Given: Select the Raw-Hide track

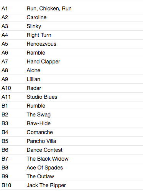Looking at the screenshot, I should click(x=39, y=123).
